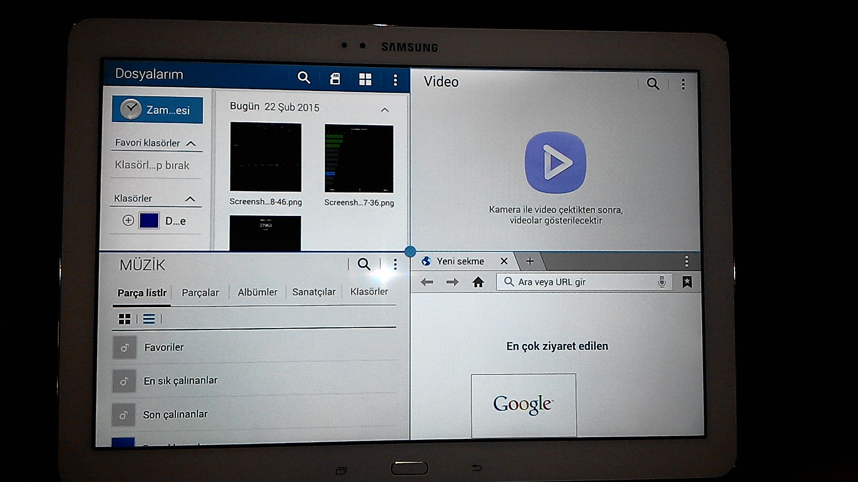
Task: Open SD card storage icon in Dosyalarım
Action: [335, 79]
